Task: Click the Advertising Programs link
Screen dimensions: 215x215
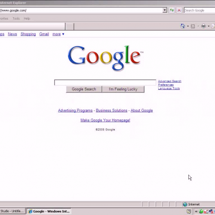Action: 75,111
